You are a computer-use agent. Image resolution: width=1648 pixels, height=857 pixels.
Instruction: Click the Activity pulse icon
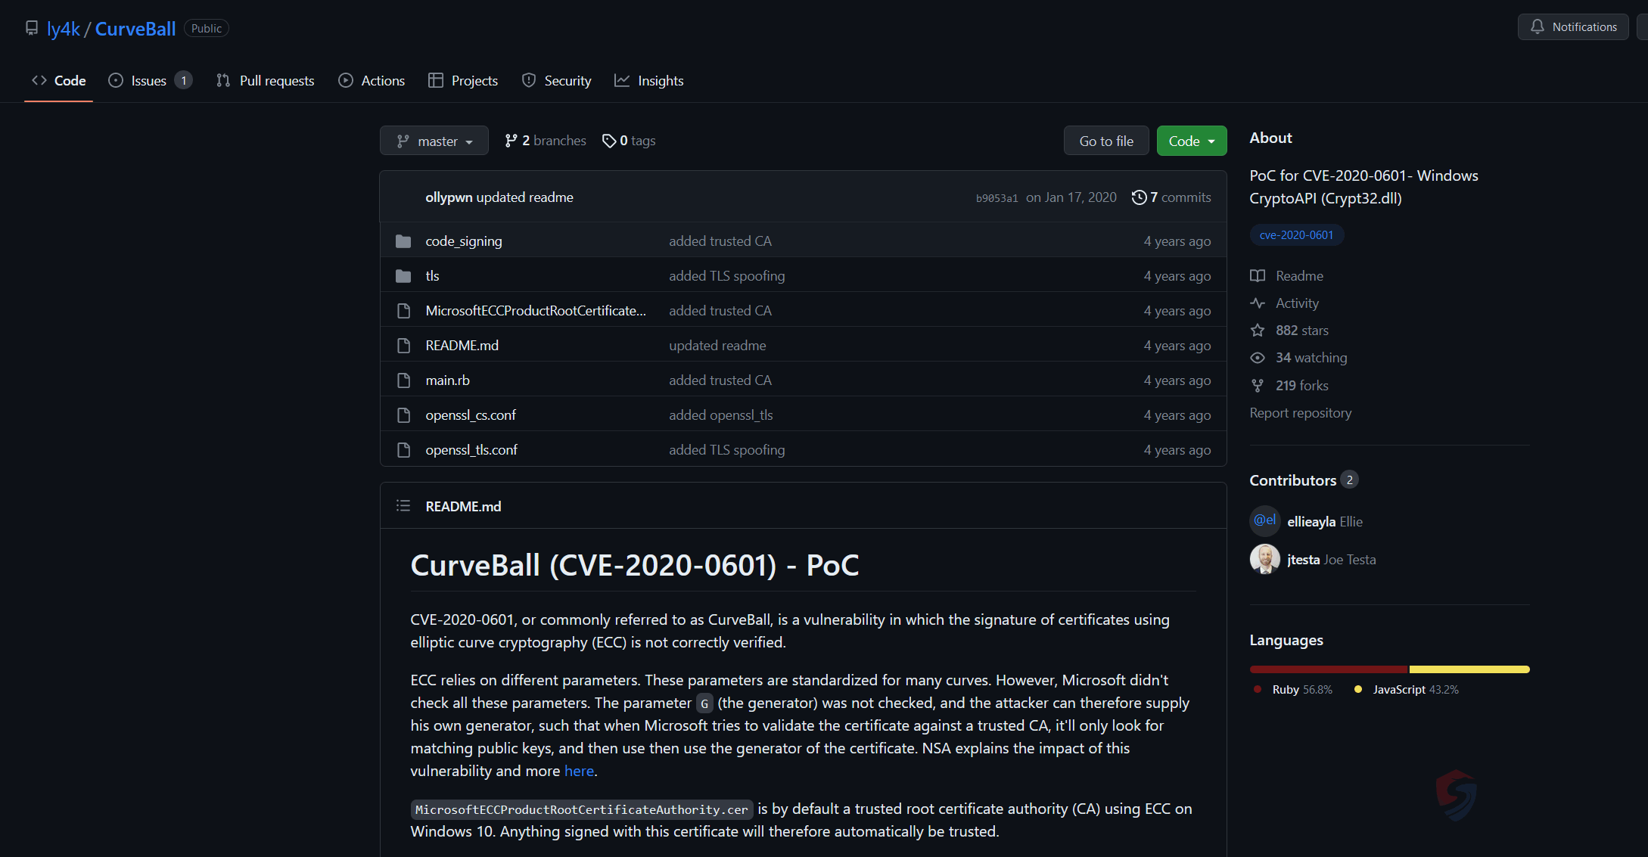[x=1257, y=303]
